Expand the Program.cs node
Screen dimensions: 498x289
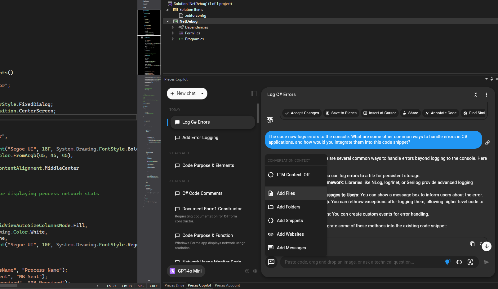click(173, 39)
